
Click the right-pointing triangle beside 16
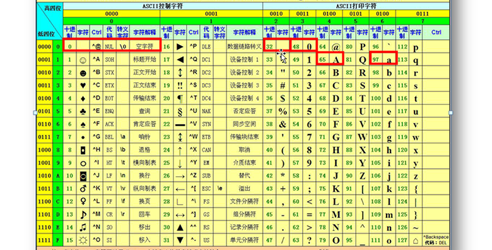180,47
